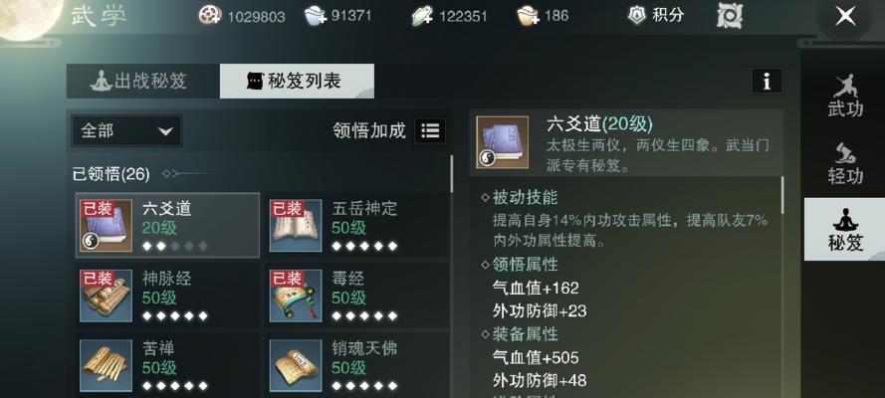The width and height of the screenshot is (885, 398).
Task: Add silver ingots via 91371 icon
Action: (316, 15)
